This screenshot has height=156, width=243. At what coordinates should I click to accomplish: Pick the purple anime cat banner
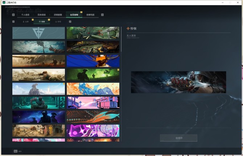(x=93, y=131)
